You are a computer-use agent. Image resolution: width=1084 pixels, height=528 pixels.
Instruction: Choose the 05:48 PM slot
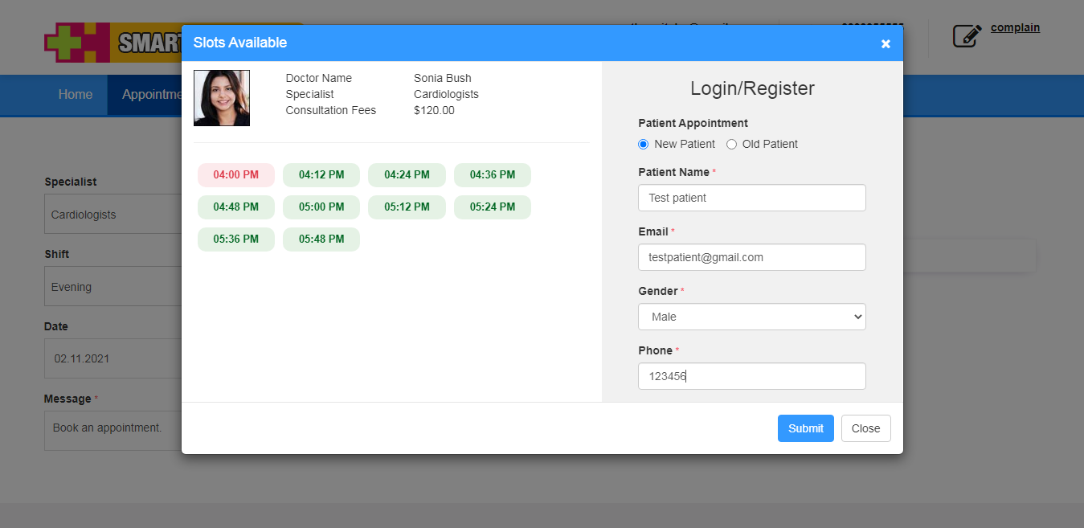pyautogui.click(x=321, y=239)
